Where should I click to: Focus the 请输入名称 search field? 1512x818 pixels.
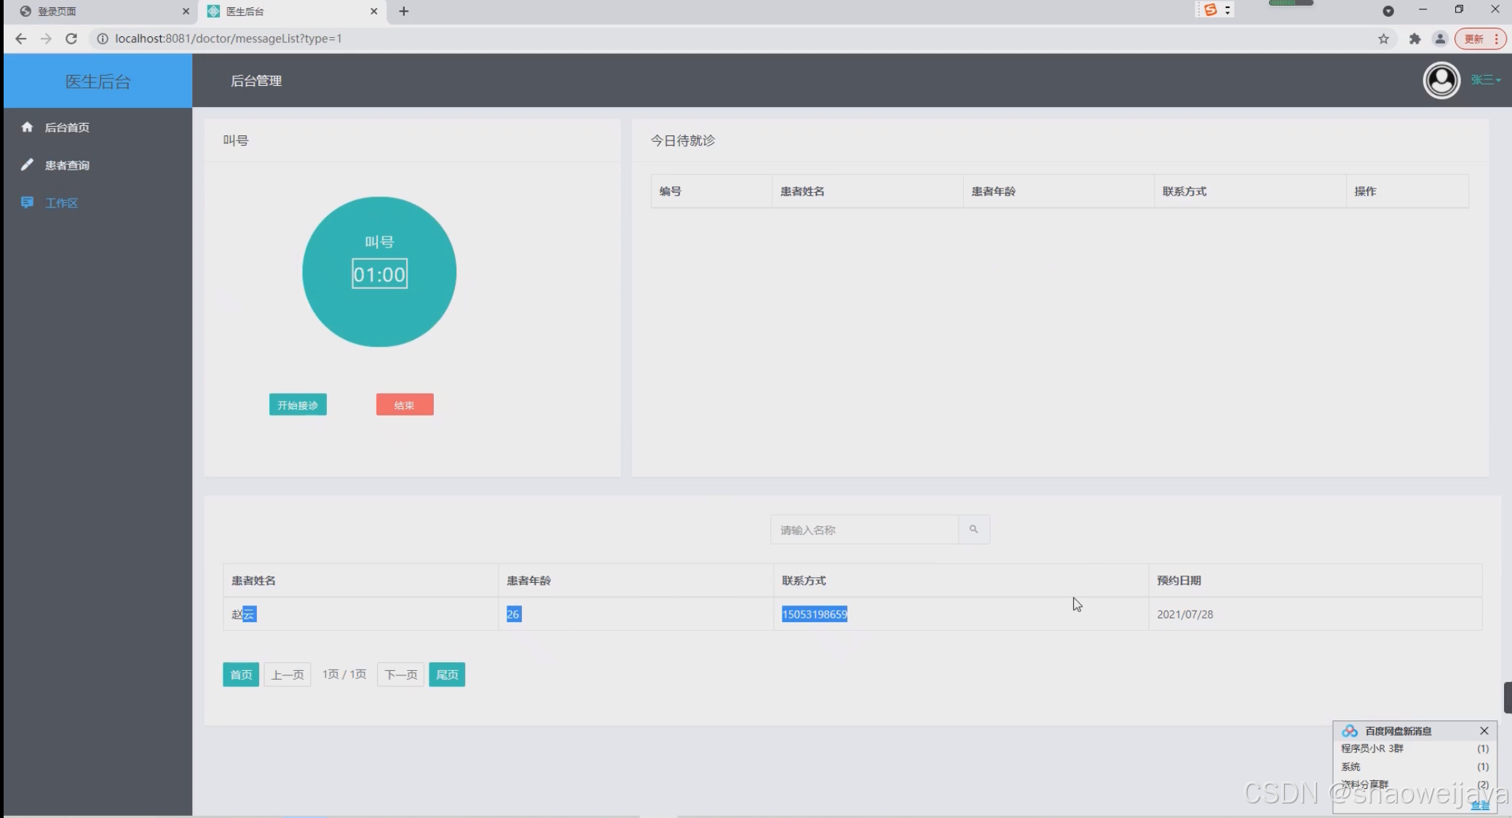(x=864, y=530)
